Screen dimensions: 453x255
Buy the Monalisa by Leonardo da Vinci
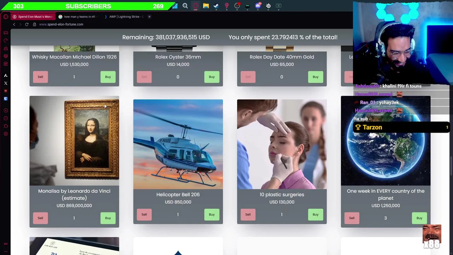pyautogui.click(x=108, y=218)
